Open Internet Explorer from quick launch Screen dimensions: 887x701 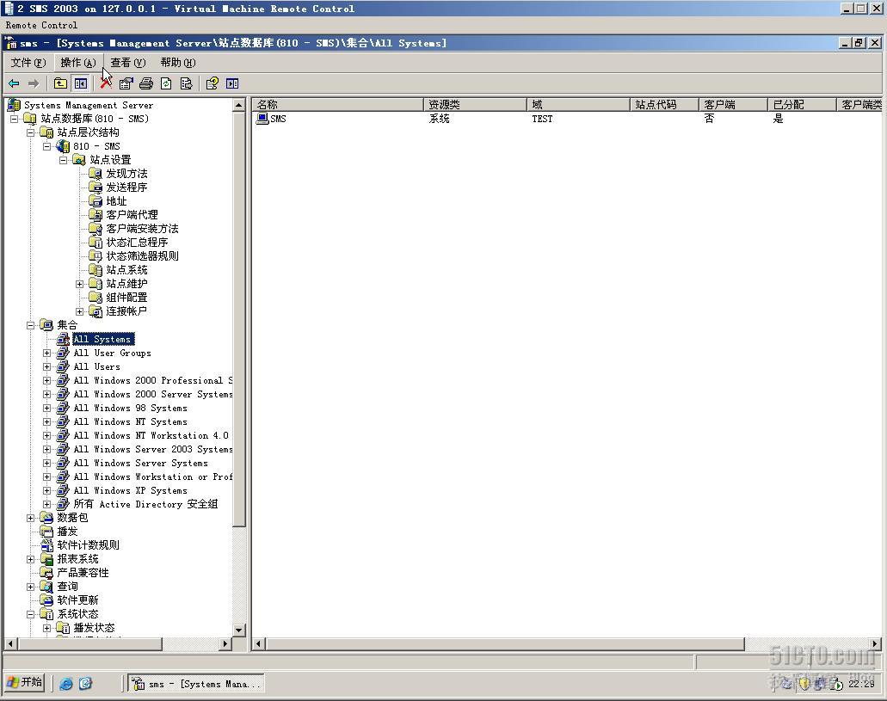pos(66,684)
